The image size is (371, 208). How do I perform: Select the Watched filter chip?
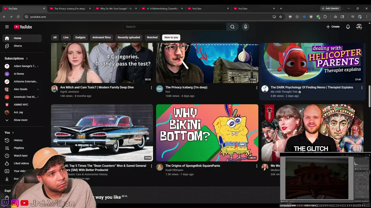(x=152, y=37)
